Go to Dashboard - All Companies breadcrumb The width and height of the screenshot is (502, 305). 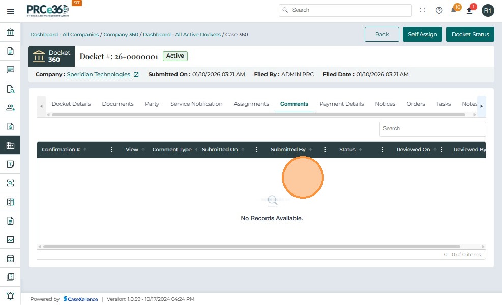click(x=65, y=34)
